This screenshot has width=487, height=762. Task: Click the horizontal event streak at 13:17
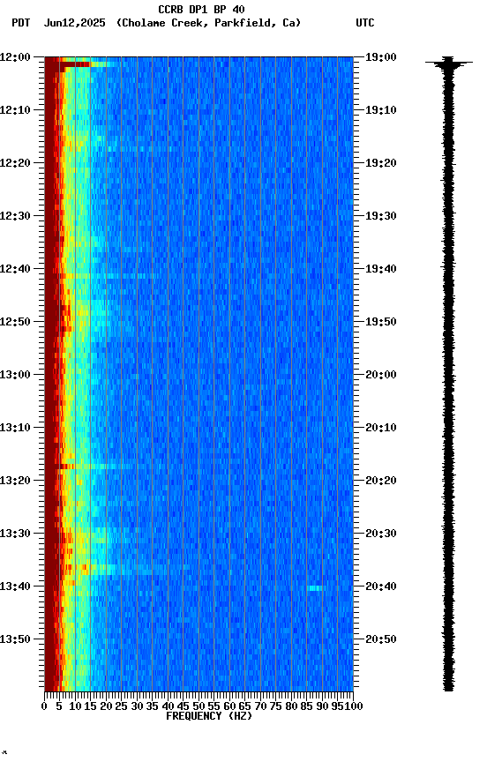97,467
